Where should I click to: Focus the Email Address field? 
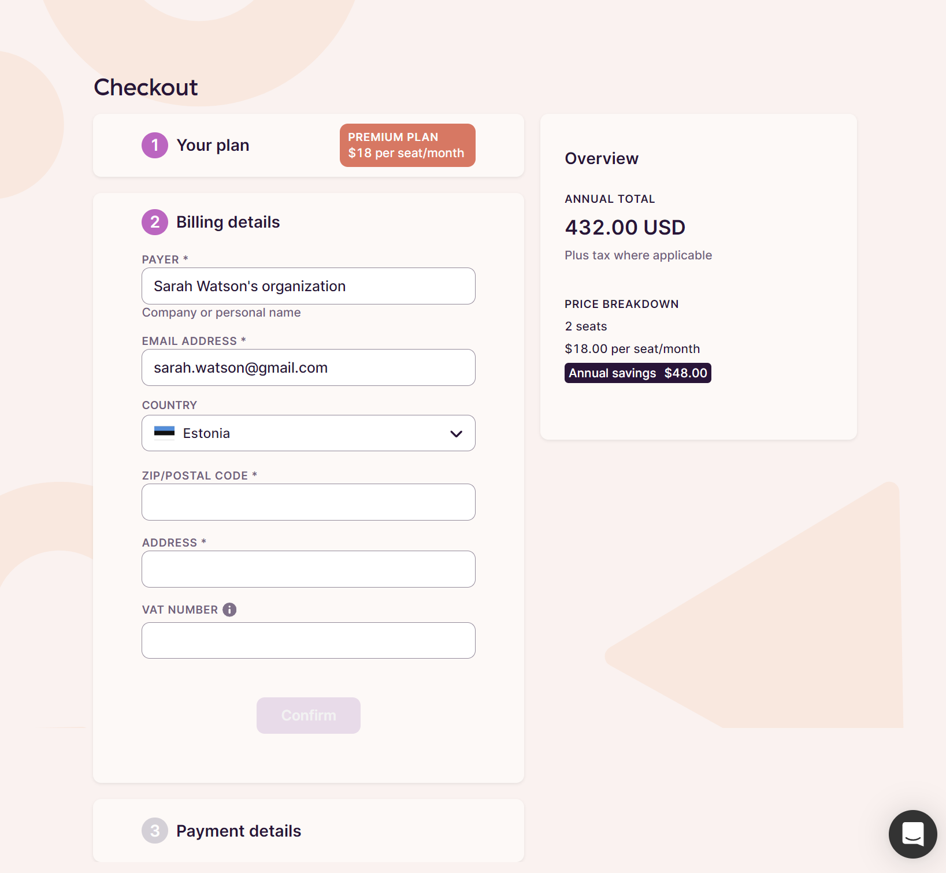pos(308,367)
